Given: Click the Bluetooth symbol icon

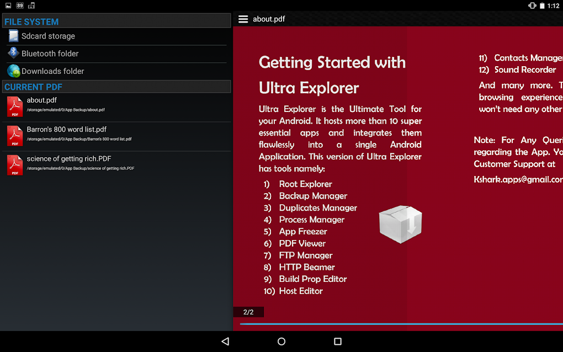Looking at the screenshot, I should pos(13,52).
